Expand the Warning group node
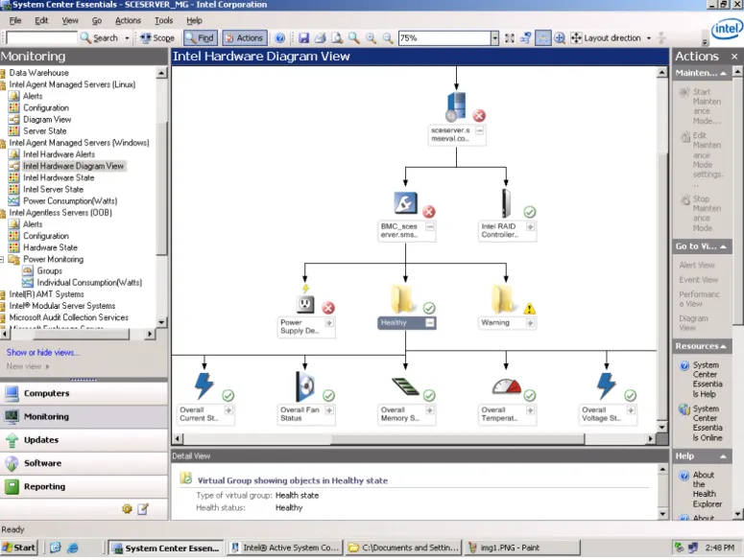 click(x=530, y=322)
